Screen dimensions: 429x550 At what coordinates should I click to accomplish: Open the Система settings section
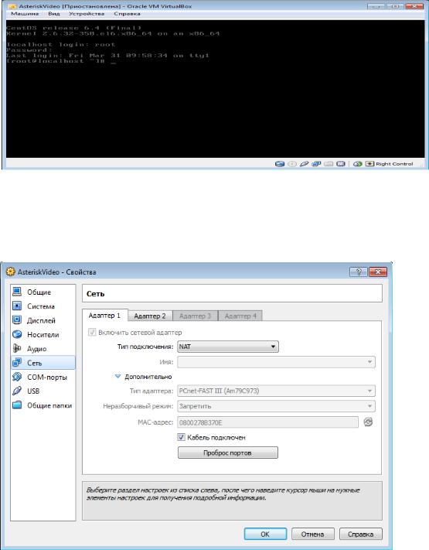click(43, 306)
